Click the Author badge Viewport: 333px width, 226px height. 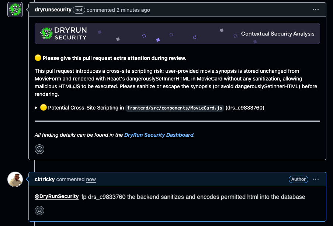tap(298, 179)
